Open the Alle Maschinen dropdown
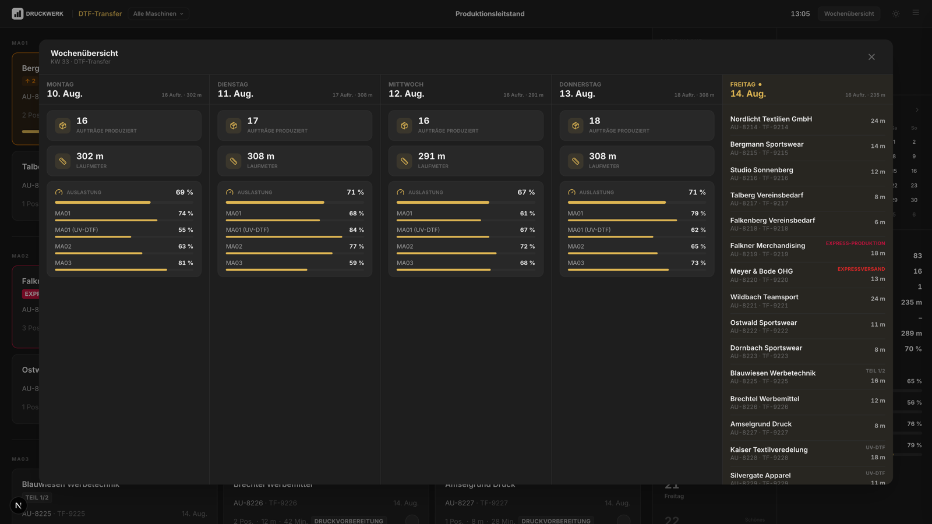 [158, 13]
